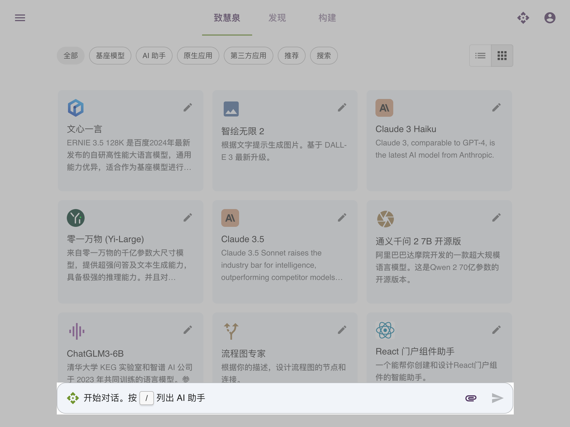
Task: Select the 原生应用 filter chip
Action: 198,56
